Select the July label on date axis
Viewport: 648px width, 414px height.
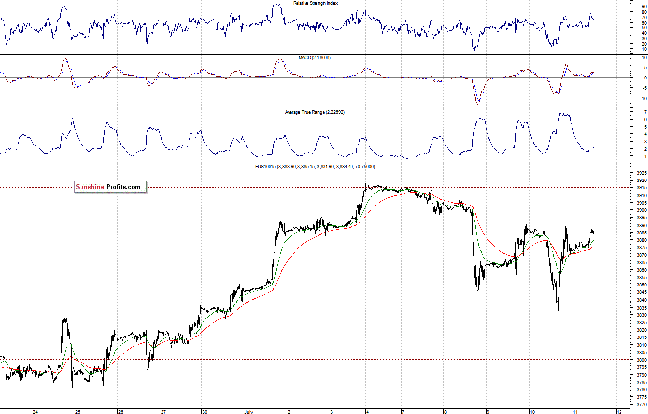pyautogui.click(x=249, y=411)
